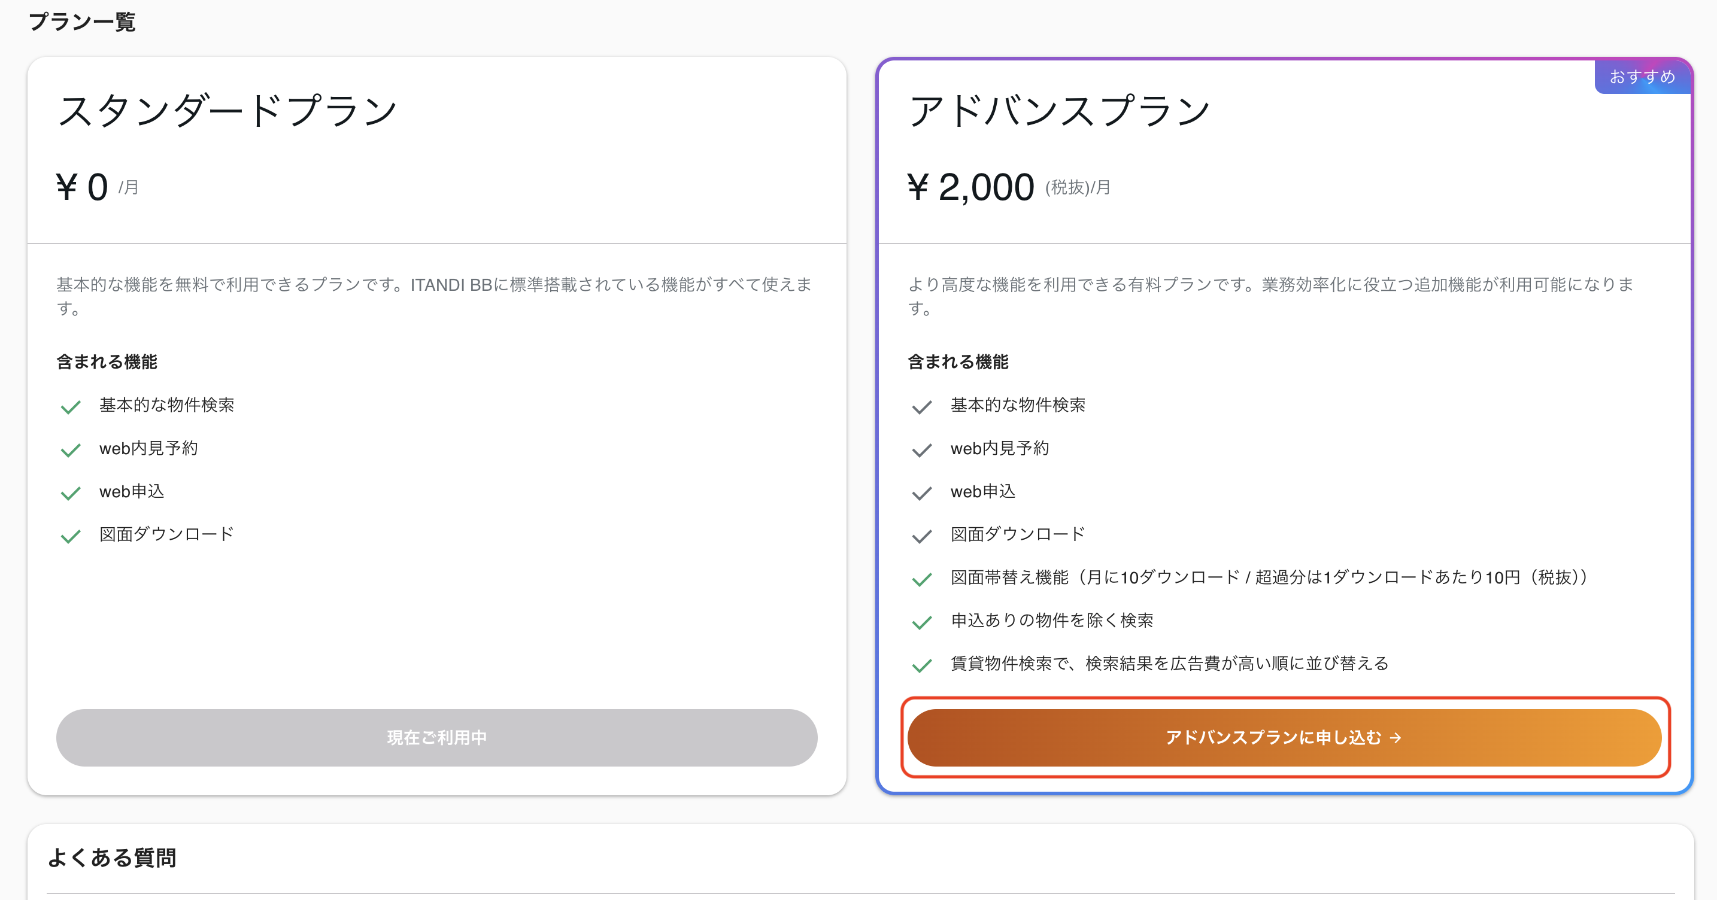Click gray checkmark by Advance web申込
Image resolution: width=1717 pixels, height=900 pixels.
coord(922,494)
